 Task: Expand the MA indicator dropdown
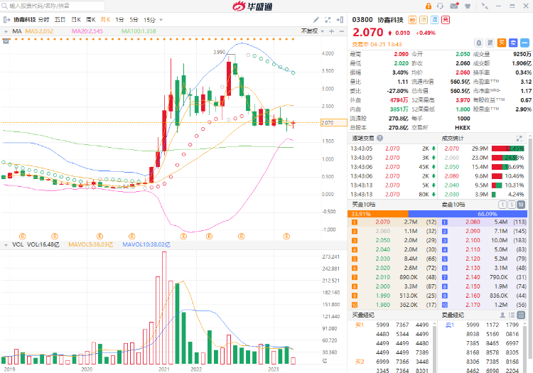point(6,31)
